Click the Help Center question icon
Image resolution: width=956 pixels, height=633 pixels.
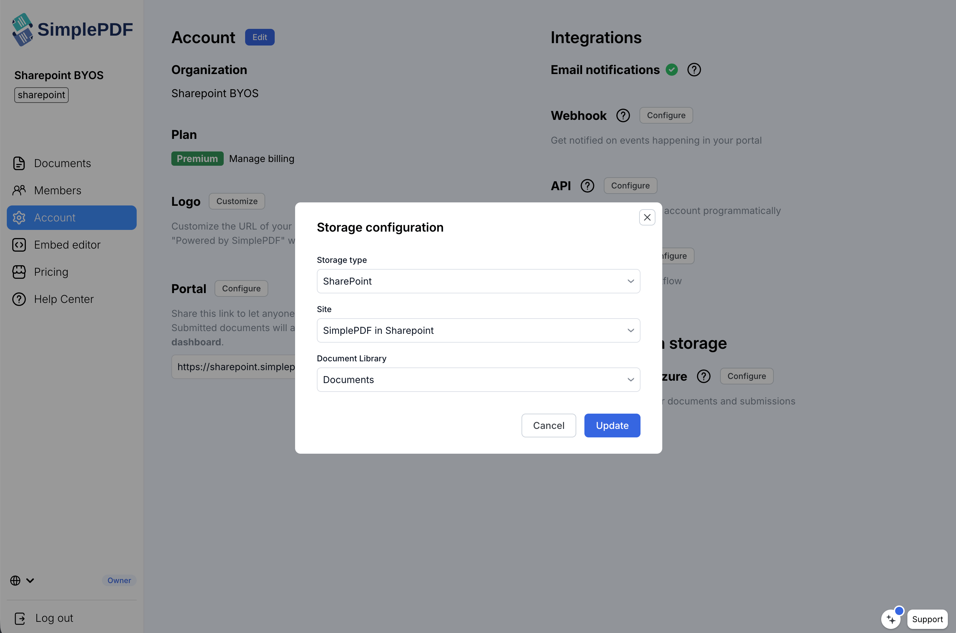click(19, 299)
